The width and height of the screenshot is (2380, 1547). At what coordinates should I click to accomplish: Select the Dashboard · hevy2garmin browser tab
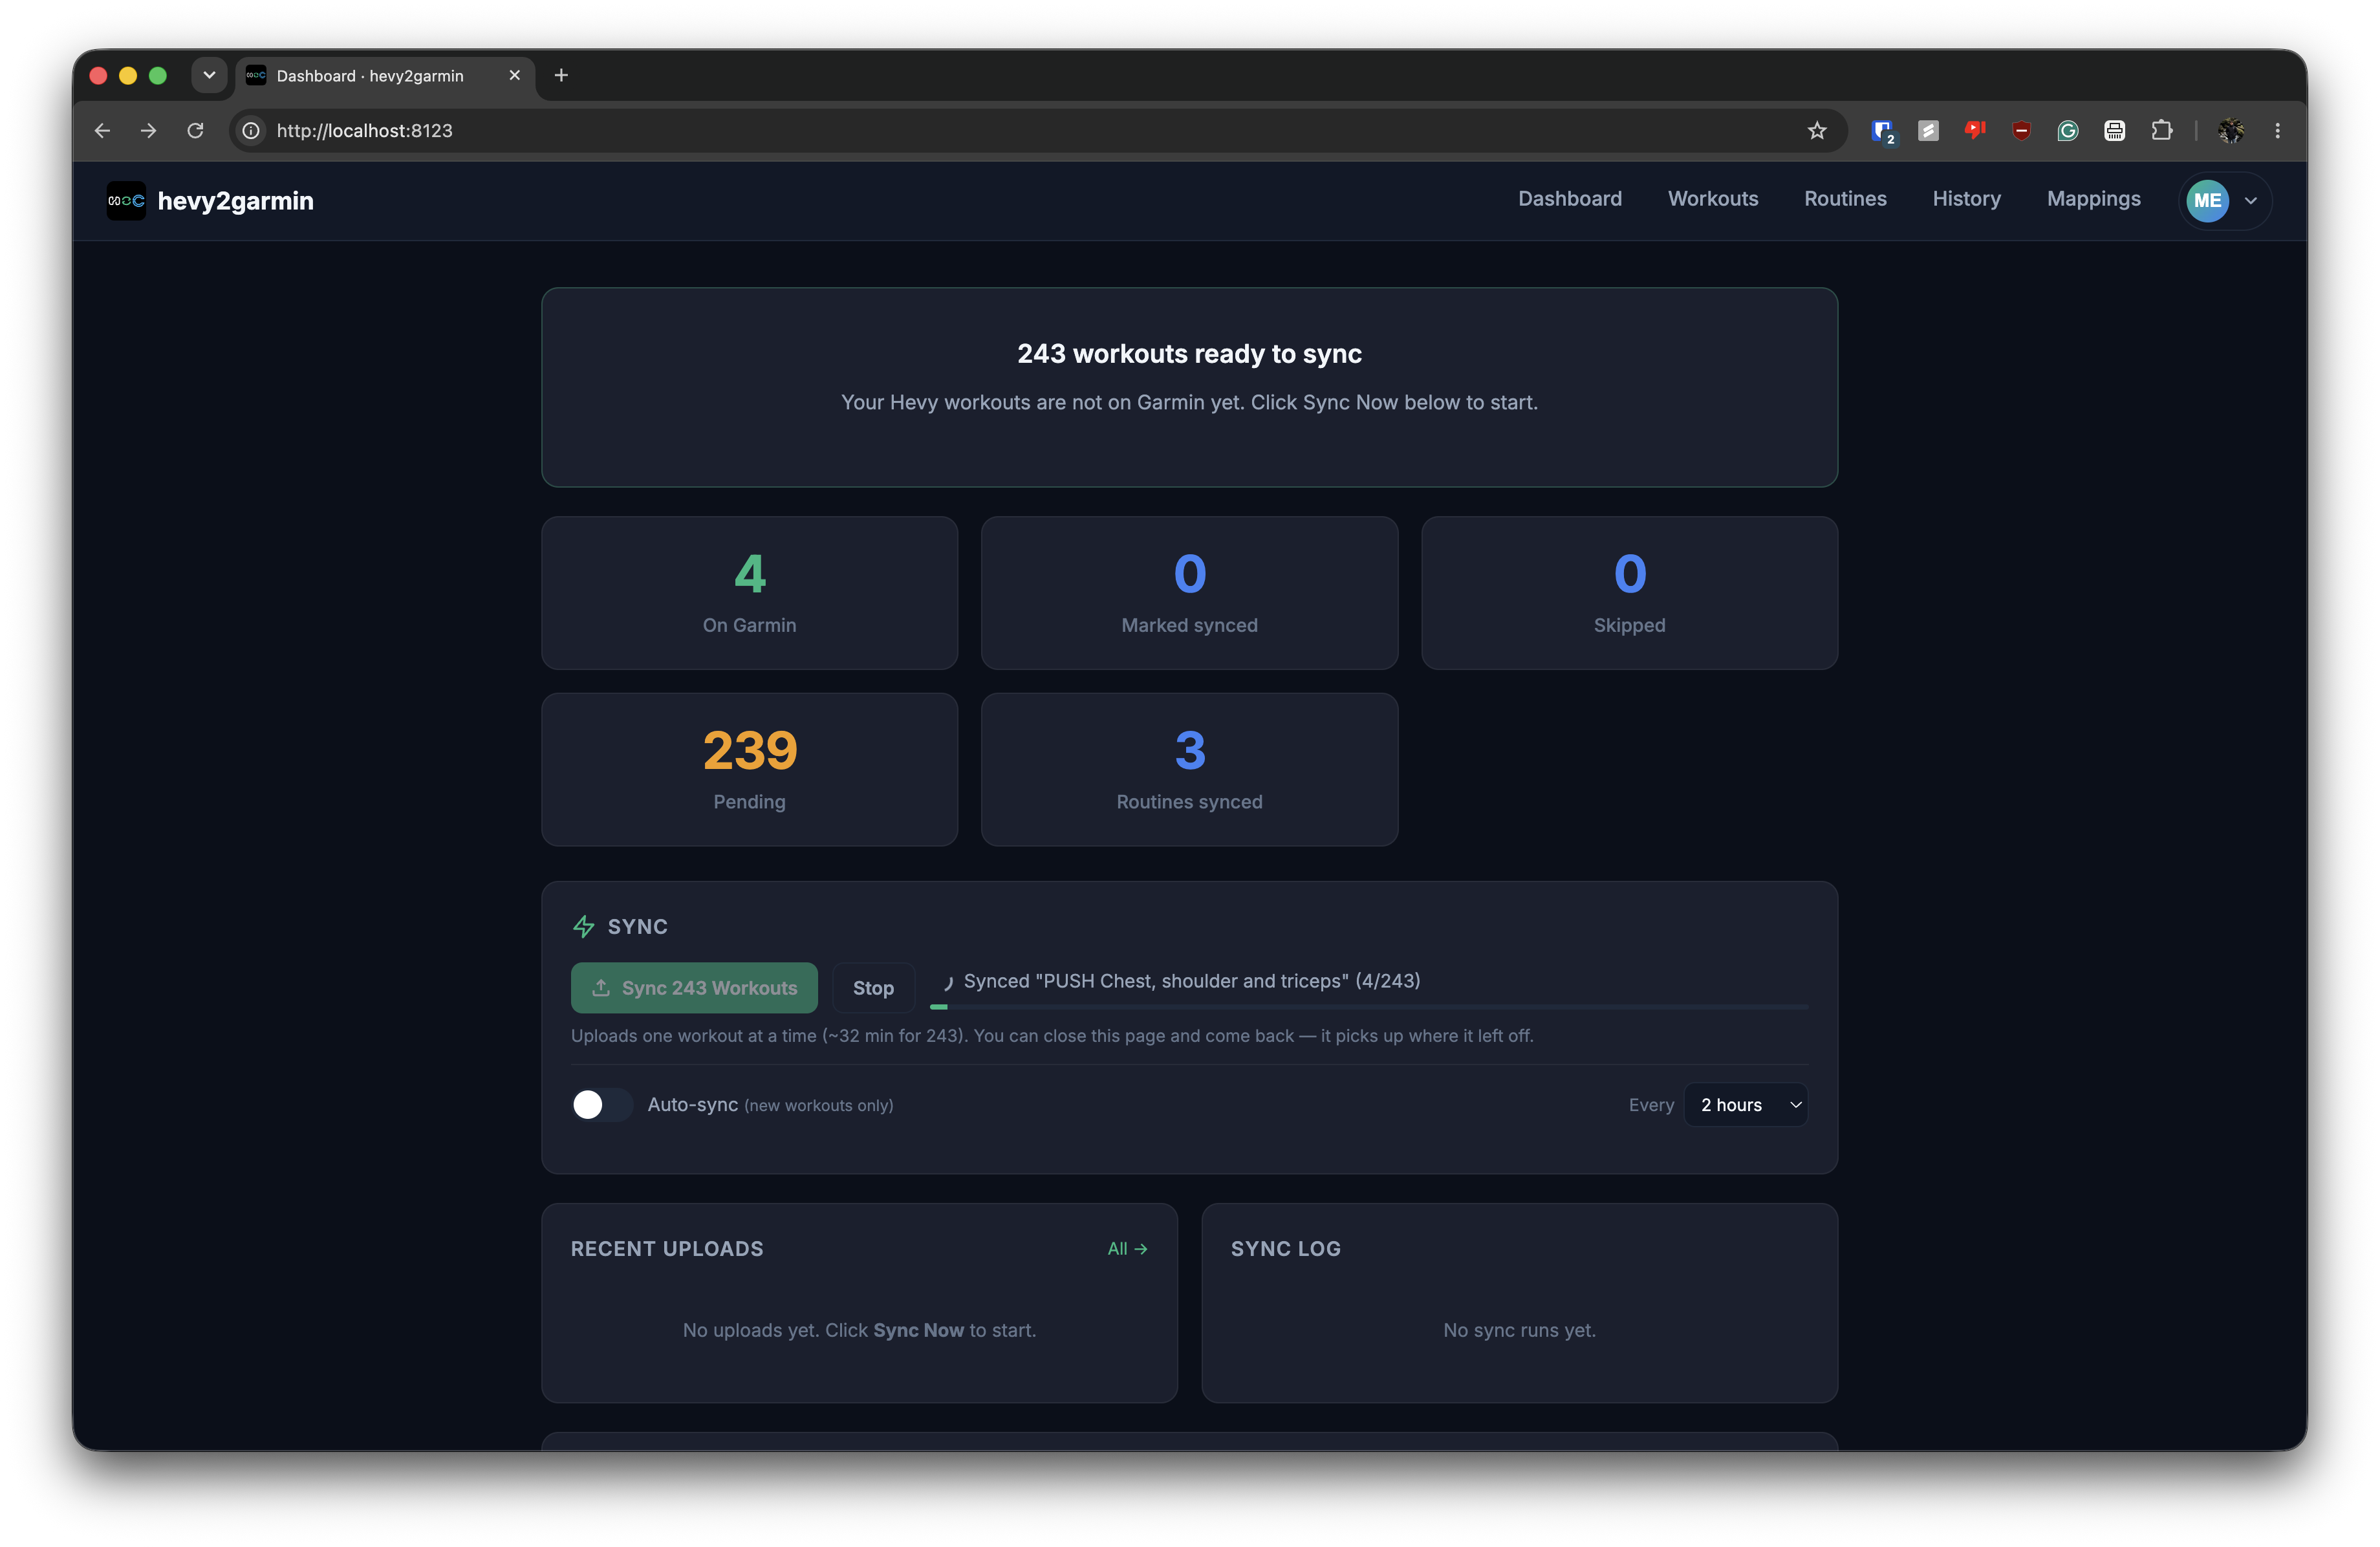click(x=385, y=75)
